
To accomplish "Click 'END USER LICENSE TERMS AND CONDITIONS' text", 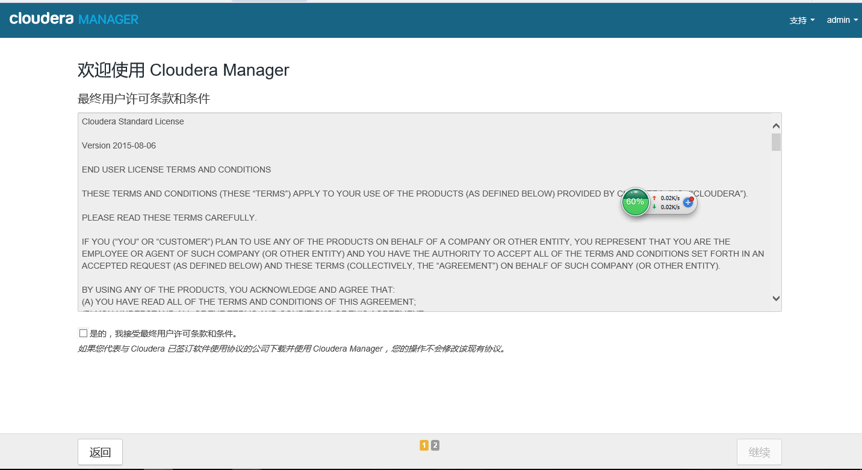I will coord(176,169).
